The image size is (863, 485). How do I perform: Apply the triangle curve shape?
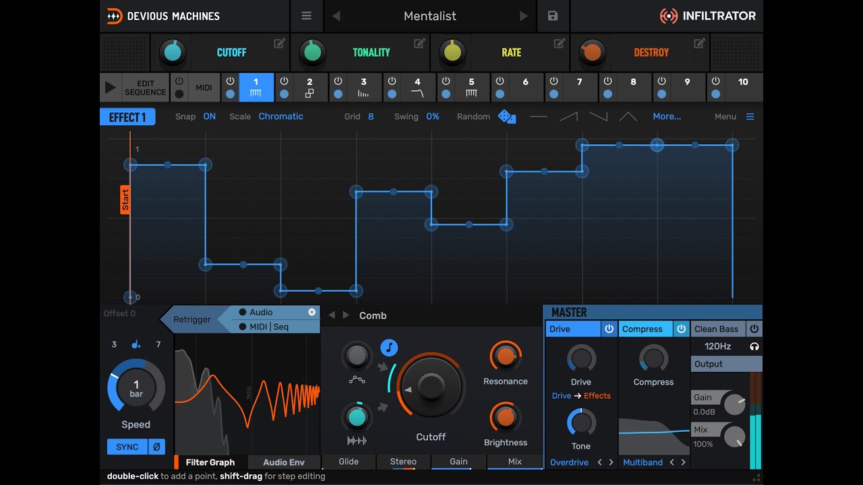[x=628, y=117]
